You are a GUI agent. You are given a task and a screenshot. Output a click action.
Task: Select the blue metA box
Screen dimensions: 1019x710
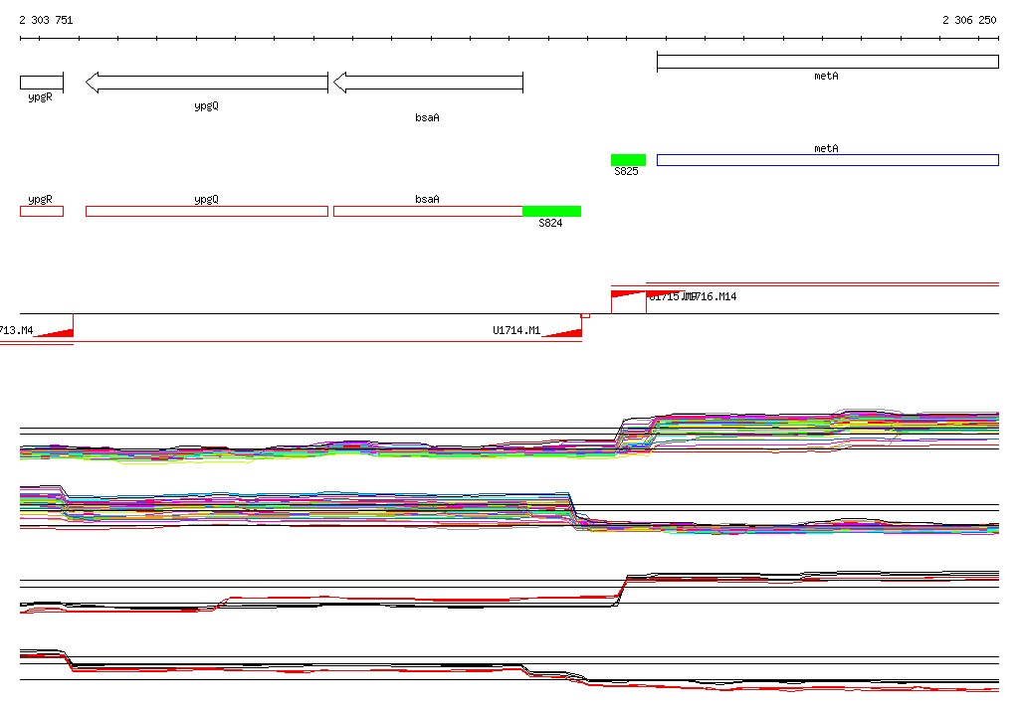[x=827, y=160]
